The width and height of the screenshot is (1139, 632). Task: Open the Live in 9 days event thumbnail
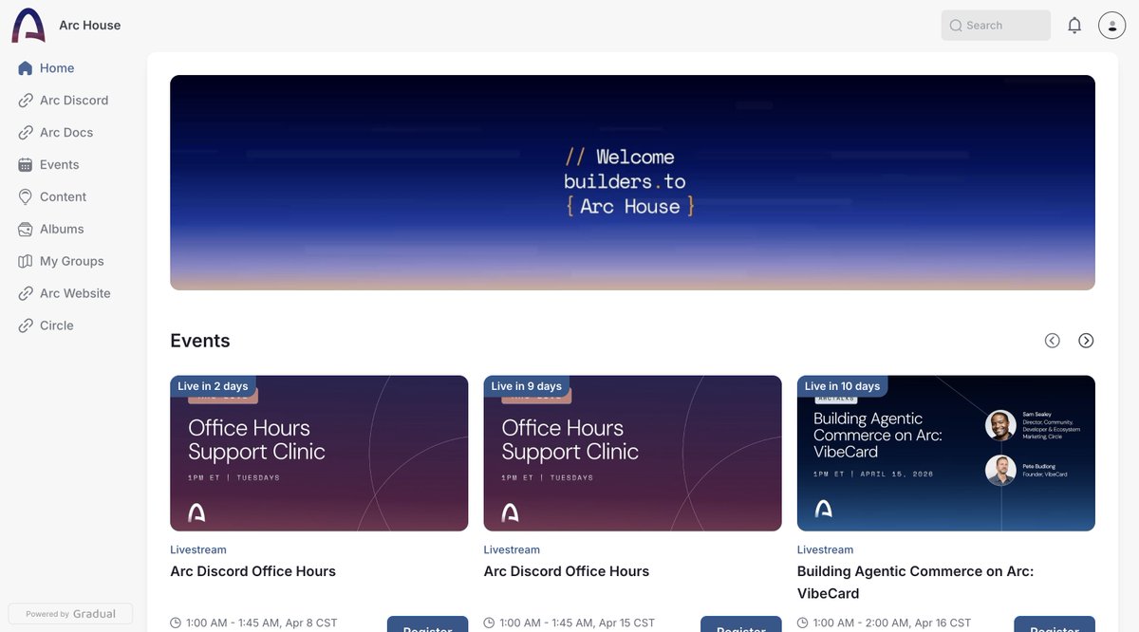632,454
